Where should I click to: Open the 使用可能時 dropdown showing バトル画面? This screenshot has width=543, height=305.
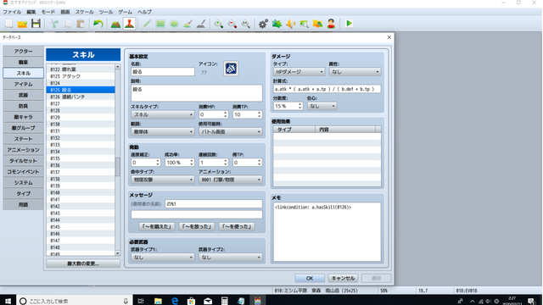[x=230, y=132]
